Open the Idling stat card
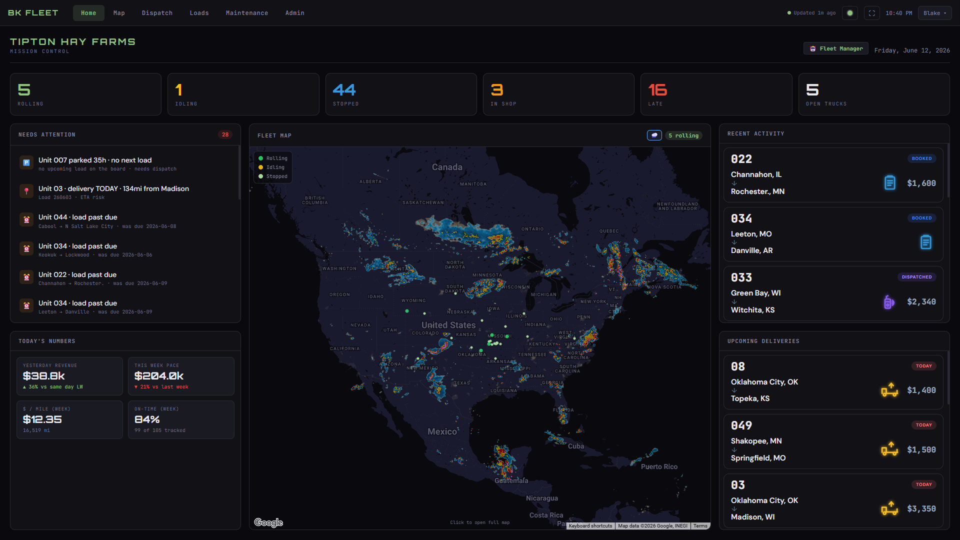 pyautogui.click(x=243, y=94)
